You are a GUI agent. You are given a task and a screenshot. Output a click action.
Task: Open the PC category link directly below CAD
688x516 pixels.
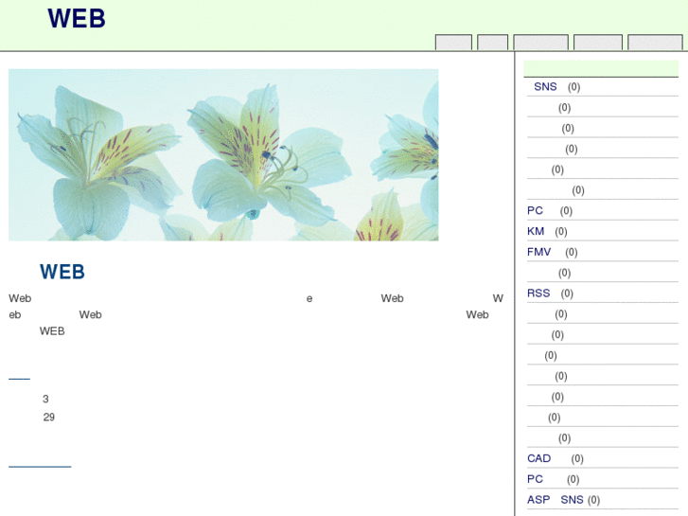pos(535,479)
